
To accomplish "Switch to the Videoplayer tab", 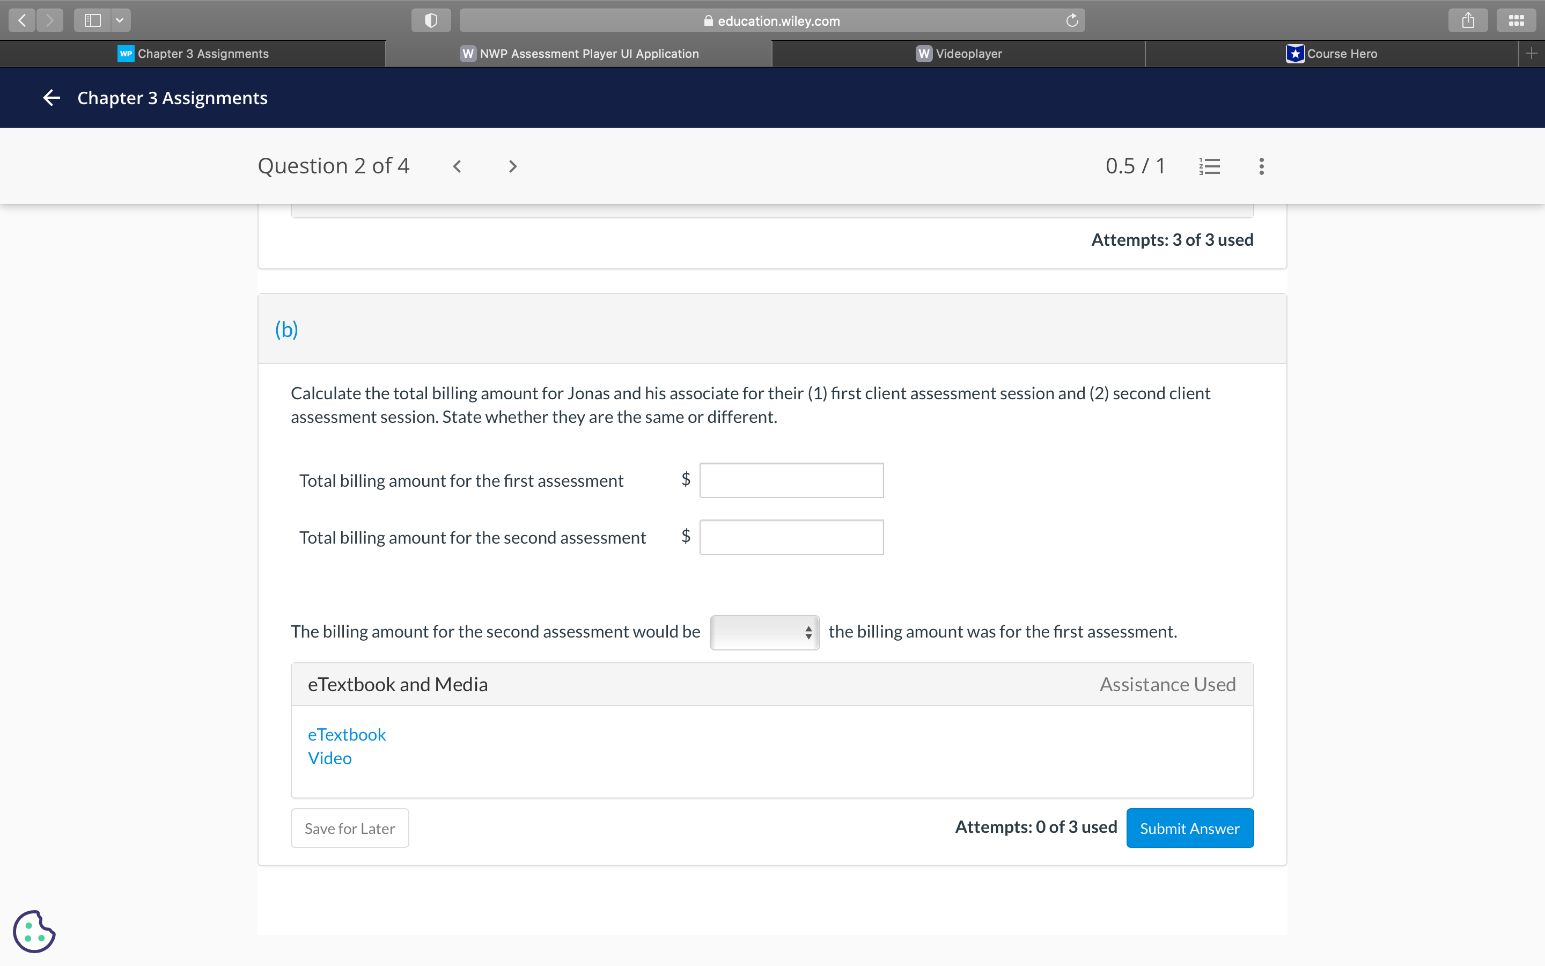I will click(x=958, y=54).
